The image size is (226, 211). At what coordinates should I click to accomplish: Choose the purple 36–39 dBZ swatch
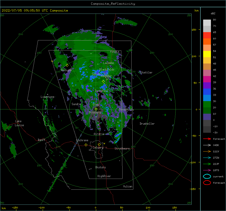[x=207, y=85]
